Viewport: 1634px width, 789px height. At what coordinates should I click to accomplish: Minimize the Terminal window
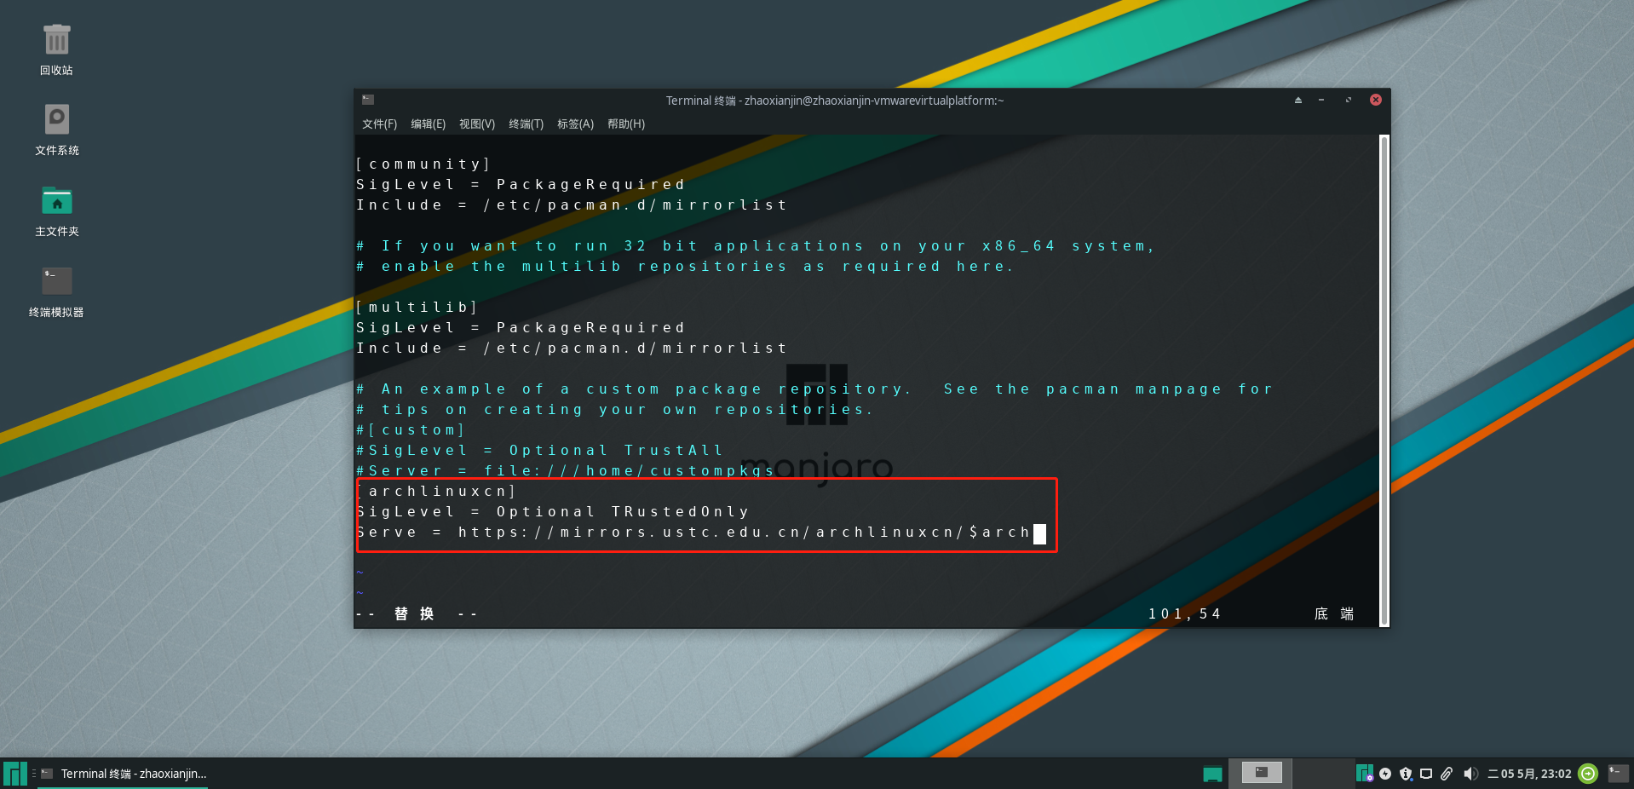pyautogui.click(x=1321, y=100)
